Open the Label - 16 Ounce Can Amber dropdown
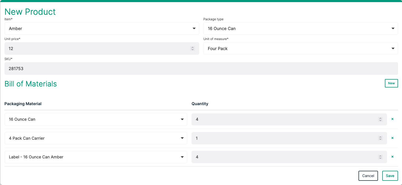Viewport: 402px width, 185px height. click(96, 157)
